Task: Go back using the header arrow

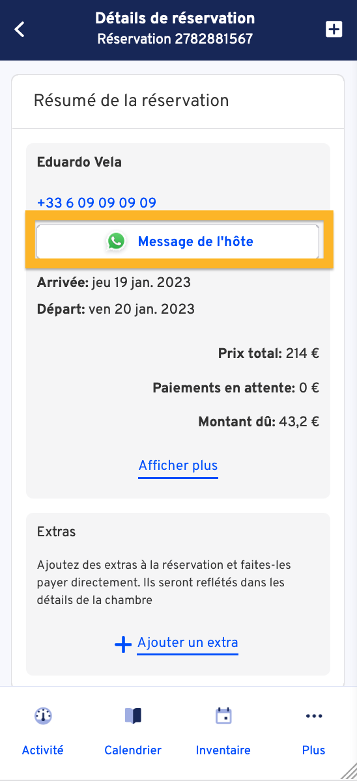Action: click(x=20, y=29)
